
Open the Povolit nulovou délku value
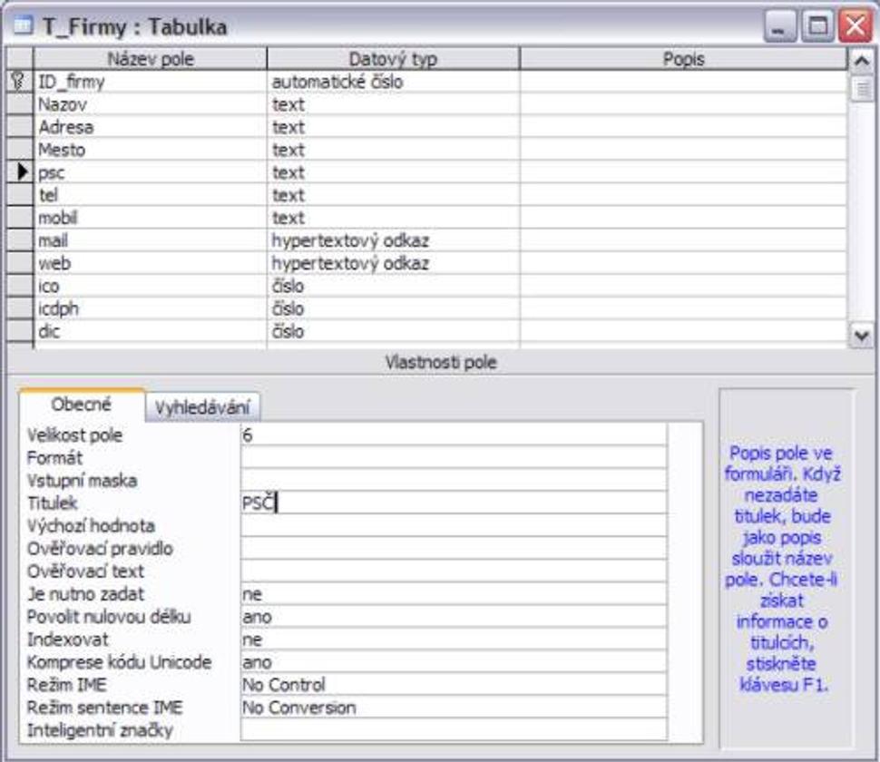point(454,617)
